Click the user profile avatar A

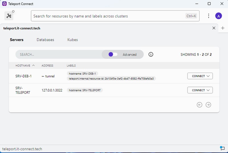pos(218,16)
